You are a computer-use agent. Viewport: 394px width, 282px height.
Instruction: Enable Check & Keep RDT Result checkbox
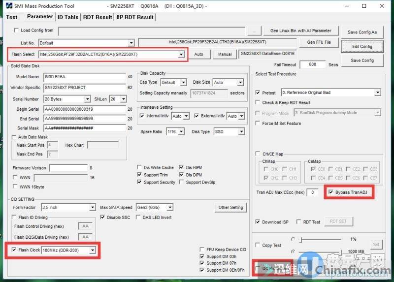pyautogui.click(x=258, y=102)
